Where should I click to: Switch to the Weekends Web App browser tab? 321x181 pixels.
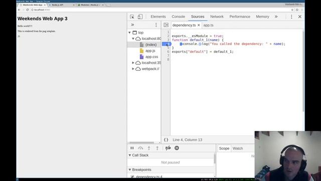[32, 5]
